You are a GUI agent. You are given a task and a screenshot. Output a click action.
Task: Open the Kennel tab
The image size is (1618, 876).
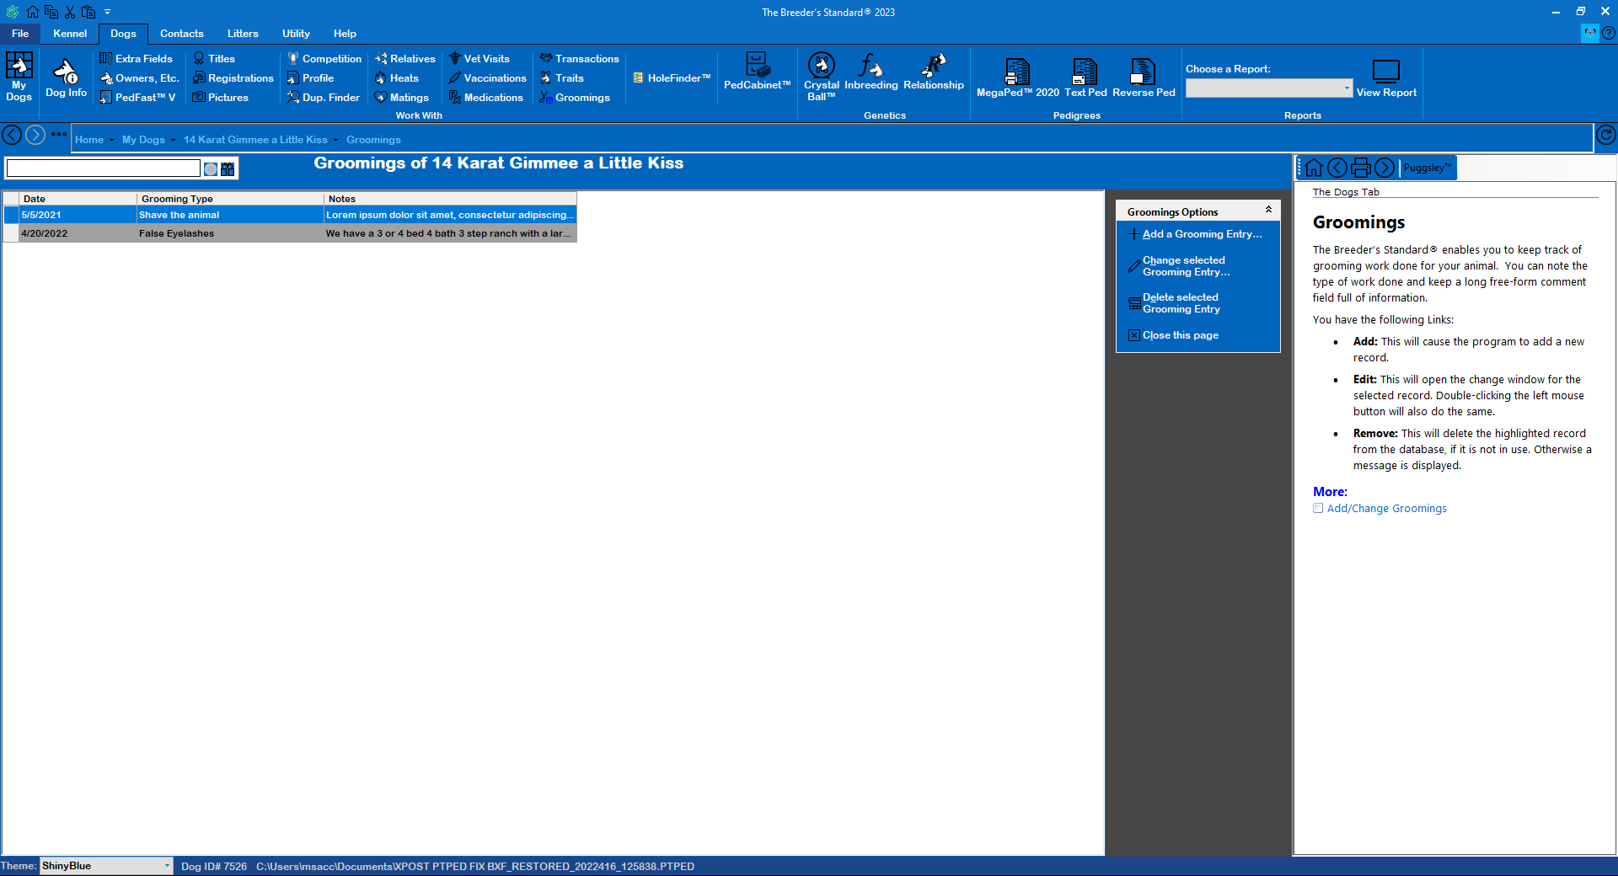70,34
